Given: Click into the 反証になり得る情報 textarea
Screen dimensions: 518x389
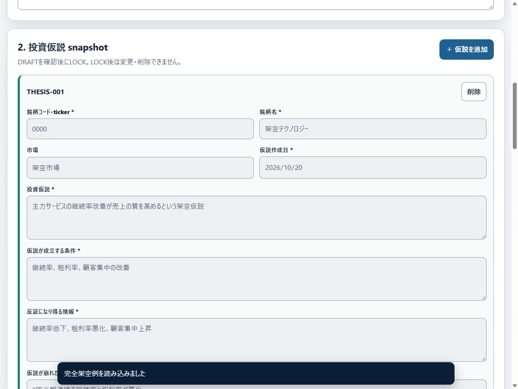Looking at the screenshot, I should pos(256,340).
